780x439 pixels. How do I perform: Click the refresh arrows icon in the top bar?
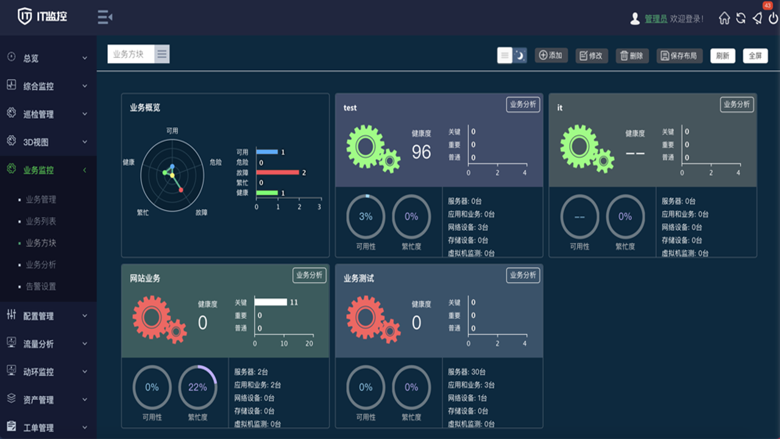[x=740, y=18]
